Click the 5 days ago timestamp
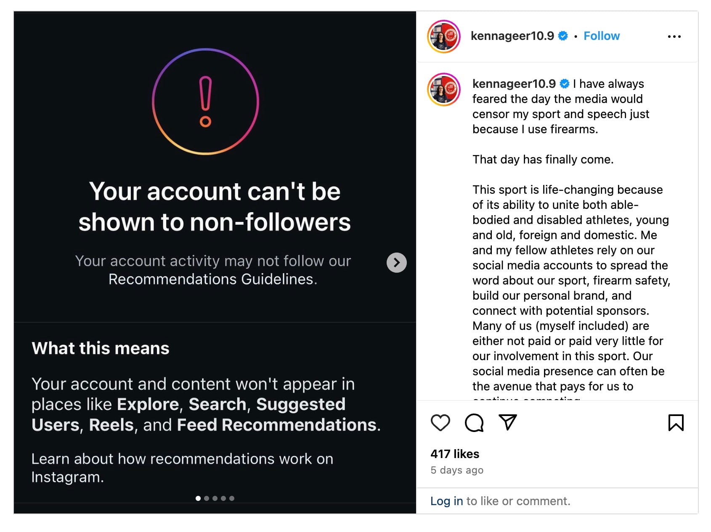711x532 pixels. pos(457,470)
